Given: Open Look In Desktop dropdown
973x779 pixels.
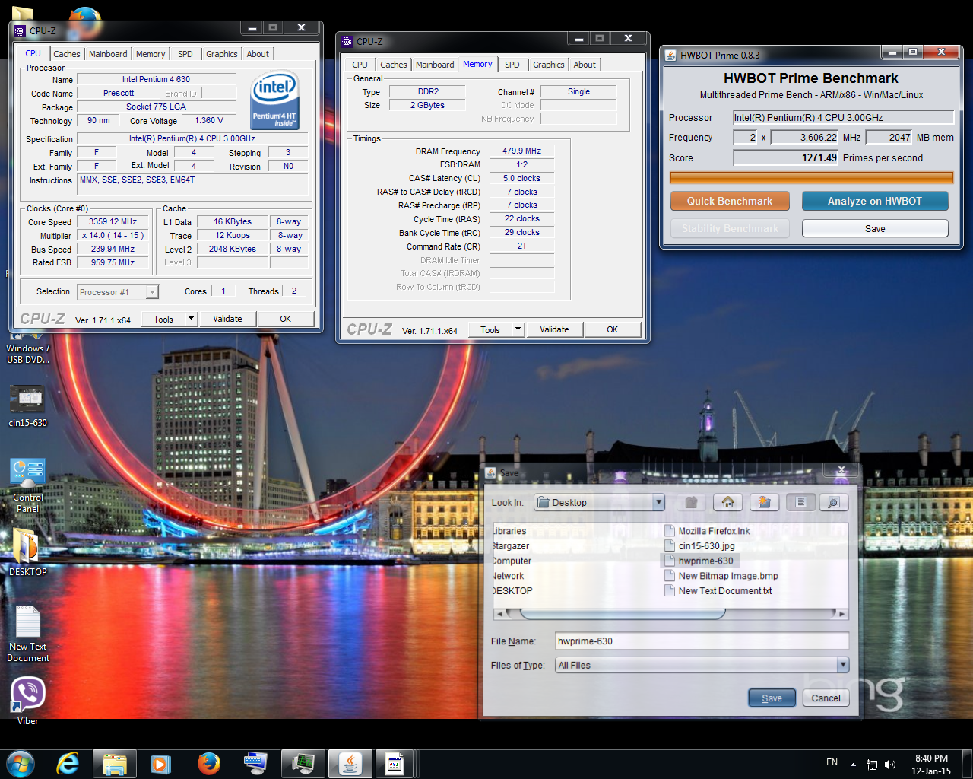Looking at the screenshot, I should click(658, 502).
